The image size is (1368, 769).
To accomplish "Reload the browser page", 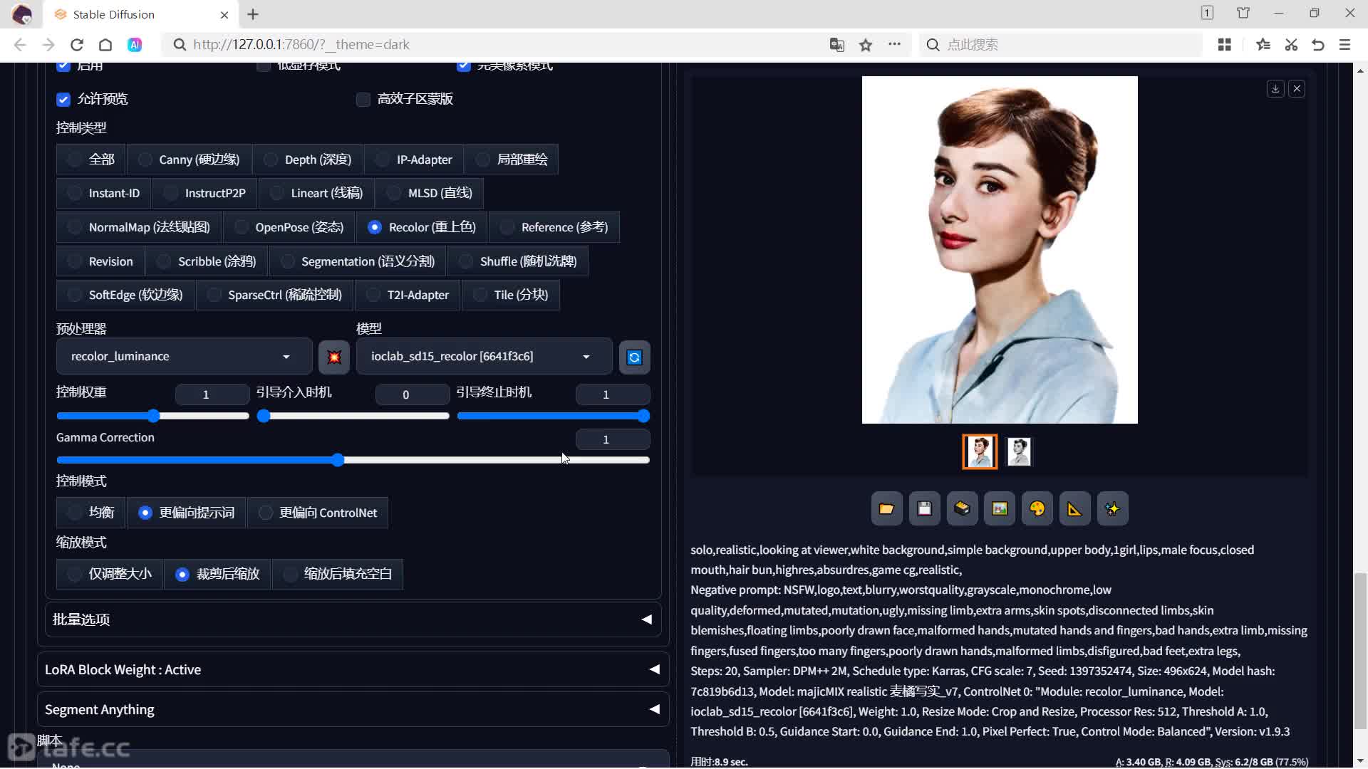I will pyautogui.click(x=77, y=45).
